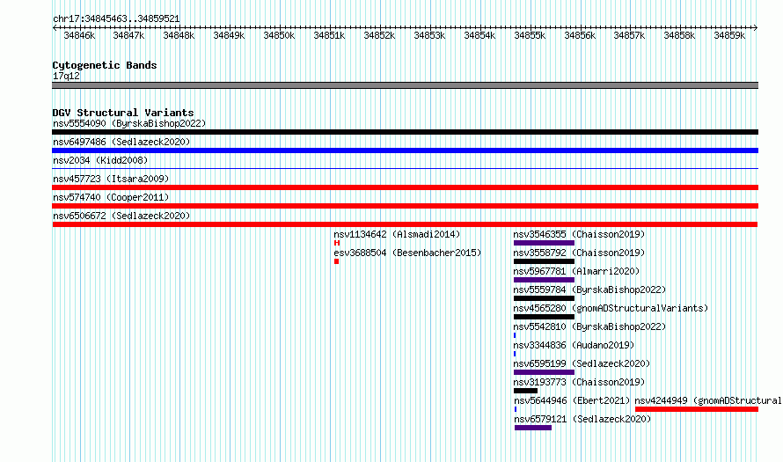Click nsv5967781 (Almarri2020) label
This screenshot has width=783, height=462.
[x=576, y=271]
